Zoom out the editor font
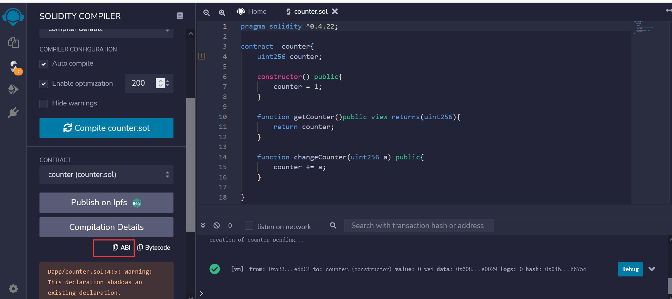The image size is (672, 299). pos(207,13)
